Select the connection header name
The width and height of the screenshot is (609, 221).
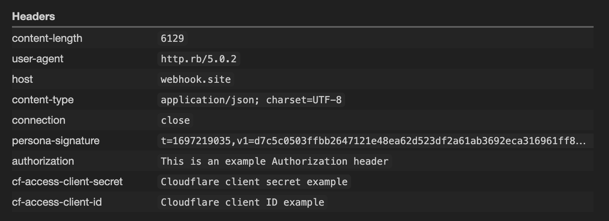pyautogui.click(x=38, y=120)
